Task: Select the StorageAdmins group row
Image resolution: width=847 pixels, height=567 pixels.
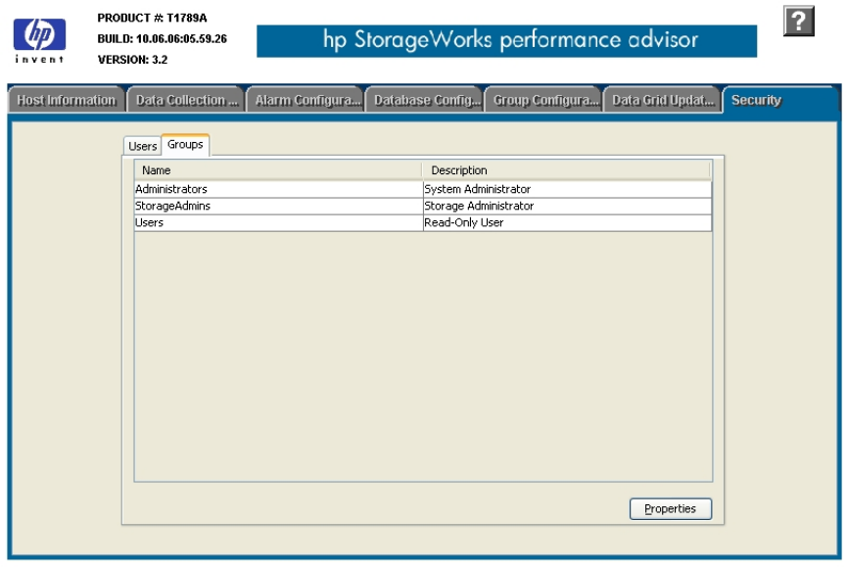Action: [x=277, y=206]
